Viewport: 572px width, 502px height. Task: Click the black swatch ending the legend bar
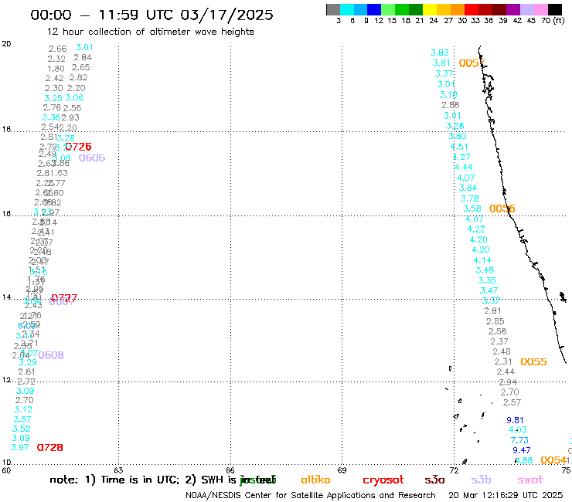[554, 9]
